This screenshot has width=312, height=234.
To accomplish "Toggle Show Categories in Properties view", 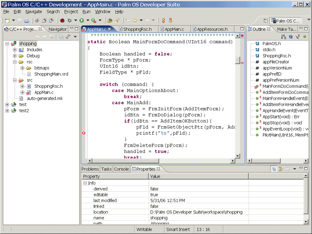I will pyautogui.click(x=274, y=169).
